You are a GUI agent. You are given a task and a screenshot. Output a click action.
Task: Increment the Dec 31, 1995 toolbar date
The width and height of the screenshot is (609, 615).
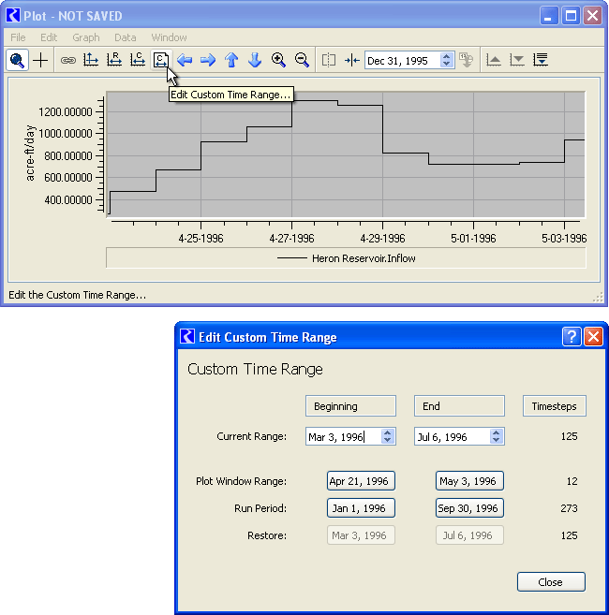[x=446, y=56]
